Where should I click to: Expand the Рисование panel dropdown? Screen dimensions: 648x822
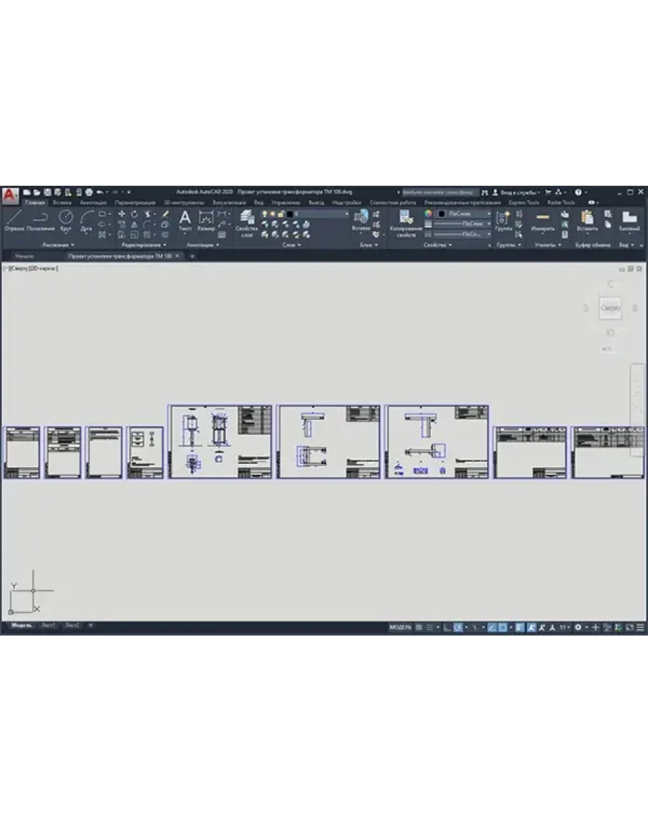coord(58,245)
